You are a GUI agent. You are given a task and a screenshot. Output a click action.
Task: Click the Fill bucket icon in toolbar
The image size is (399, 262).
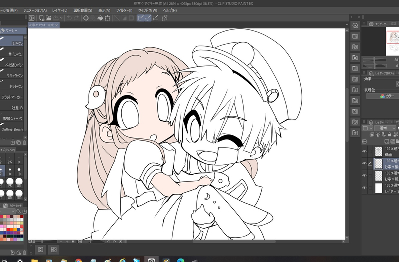[x=100, y=18]
